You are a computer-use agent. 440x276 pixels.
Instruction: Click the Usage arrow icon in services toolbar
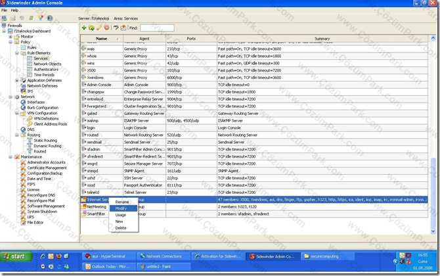[116, 28]
